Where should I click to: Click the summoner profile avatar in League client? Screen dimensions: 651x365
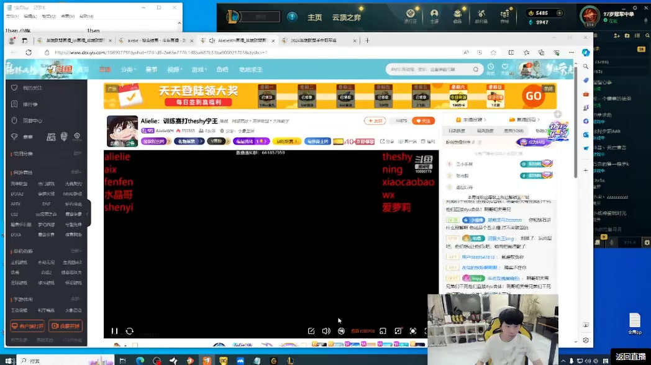pyautogui.click(x=590, y=16)
